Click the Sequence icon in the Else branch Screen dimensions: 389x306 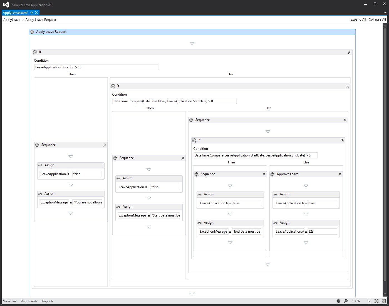tap(191, 120)
